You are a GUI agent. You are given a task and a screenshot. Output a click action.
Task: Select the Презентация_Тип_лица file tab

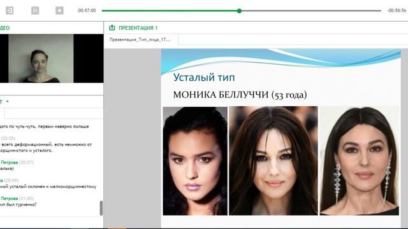click(x=140, y=39)
